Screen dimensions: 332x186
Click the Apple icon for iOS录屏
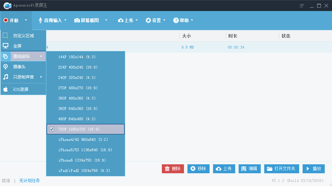coord(6,89)
